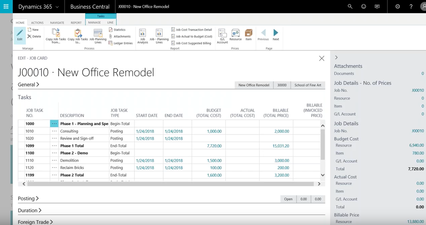Expand the Foreign Trade section
426x225 pixels.
pyautogui.click(x=35, y=222)
